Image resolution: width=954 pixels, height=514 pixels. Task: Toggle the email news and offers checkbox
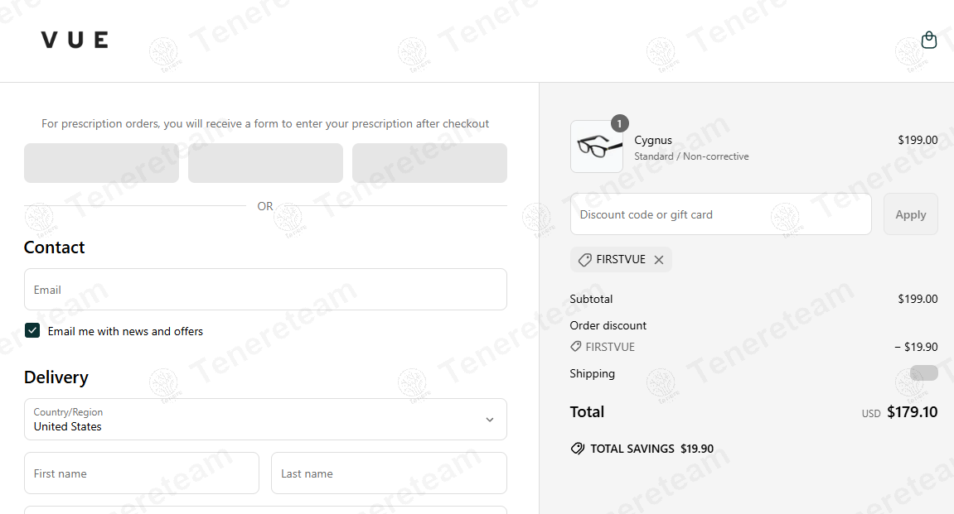(x=32, y=331)
